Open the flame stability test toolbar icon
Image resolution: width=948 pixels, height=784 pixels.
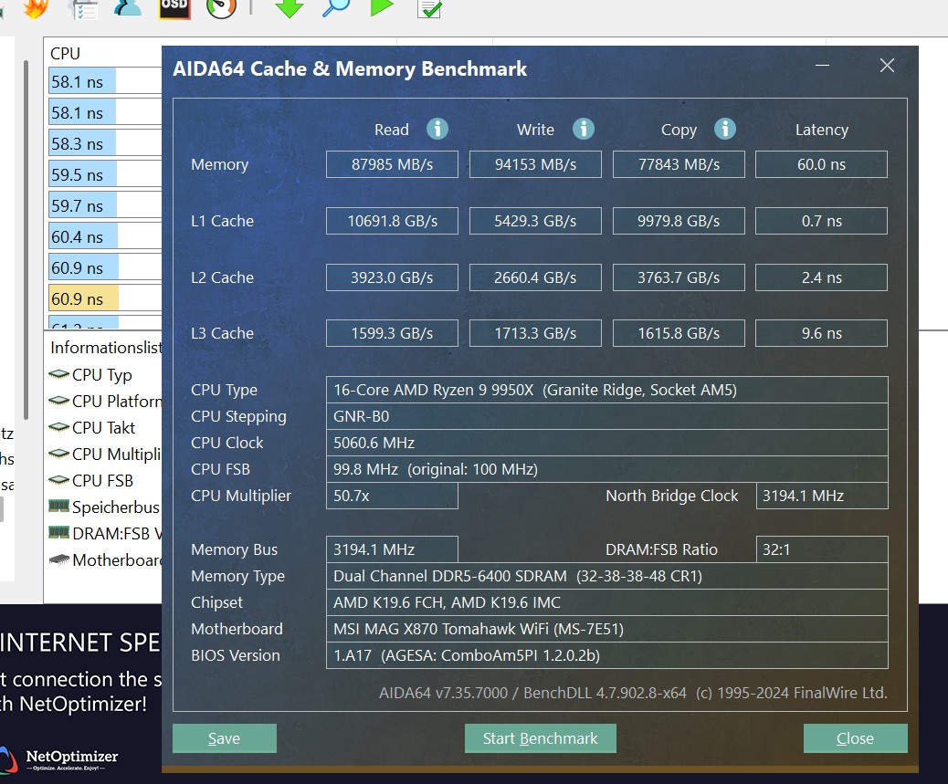[36, 8]
